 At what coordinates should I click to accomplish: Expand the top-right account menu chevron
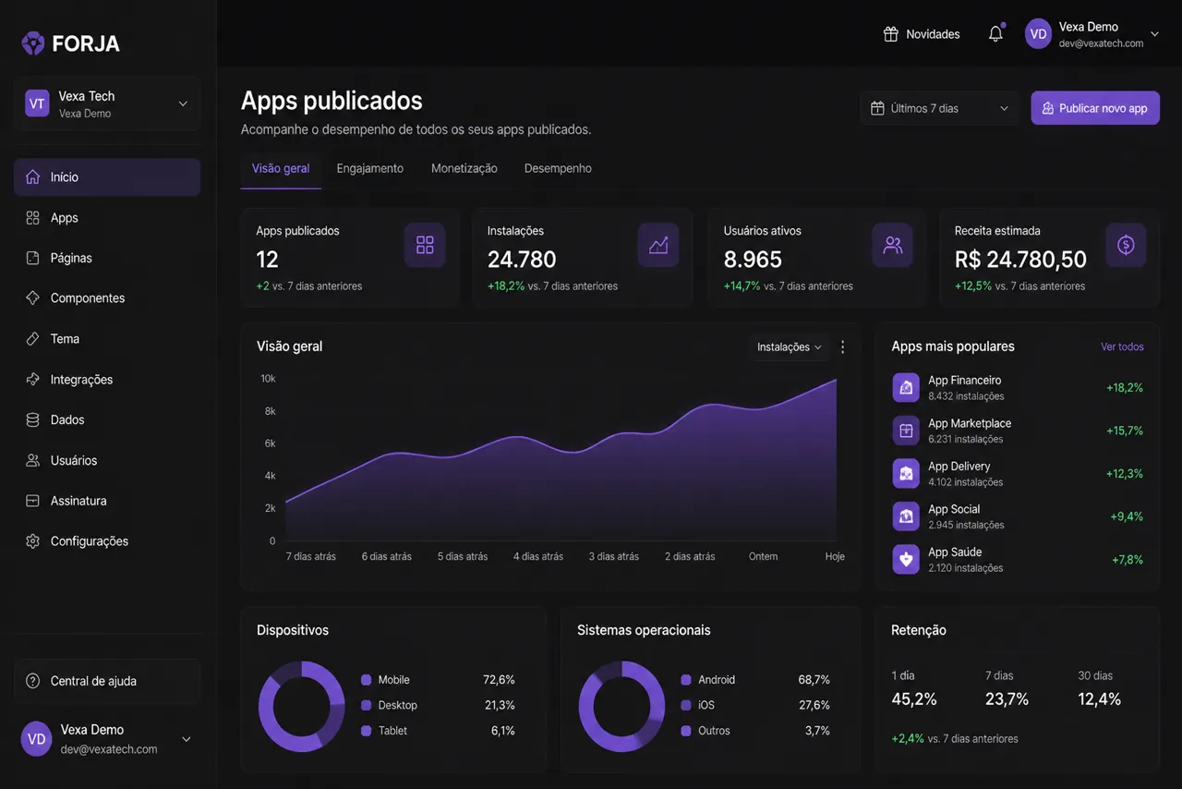click(x=1154, y=34)
